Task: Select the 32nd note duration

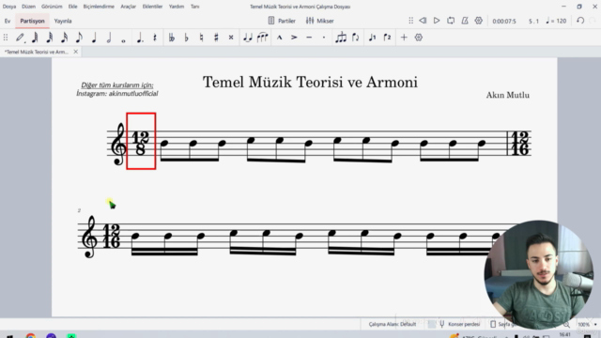Action: (x=50, y=38)
